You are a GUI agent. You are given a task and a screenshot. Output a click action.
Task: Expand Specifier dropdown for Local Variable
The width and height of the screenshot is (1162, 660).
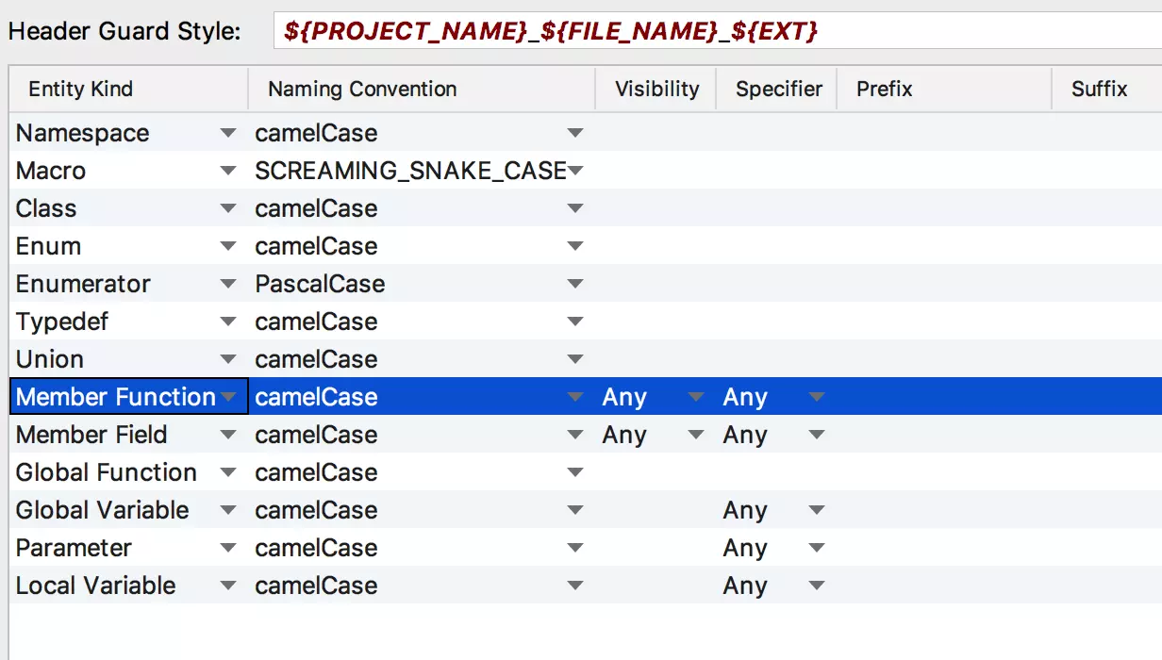[x=817, y=586]
